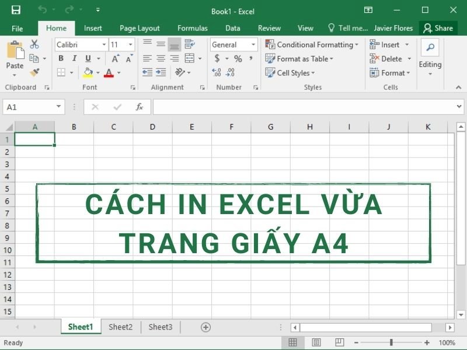Switch to the Page Layout tab
This screenshot has height=350, width=467.
pos(140,28)
